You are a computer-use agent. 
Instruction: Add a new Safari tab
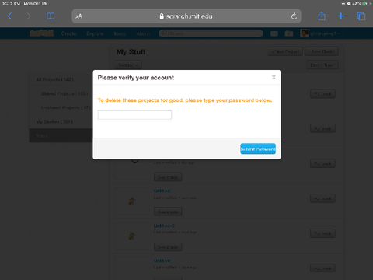[341, 16]
